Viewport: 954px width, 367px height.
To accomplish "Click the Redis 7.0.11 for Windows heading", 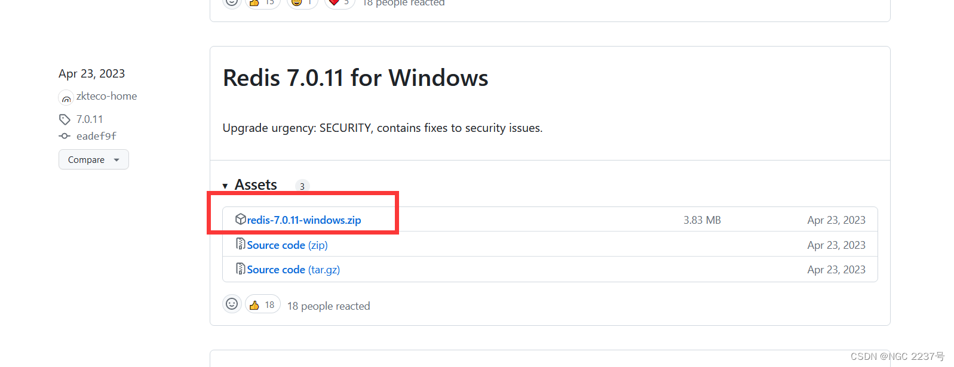I will pos(355,78).
